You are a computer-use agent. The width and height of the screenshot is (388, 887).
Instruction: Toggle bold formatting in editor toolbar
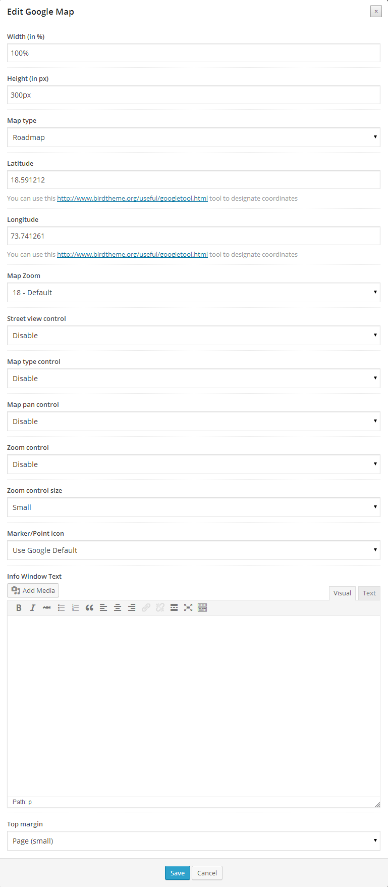(19, 608)
